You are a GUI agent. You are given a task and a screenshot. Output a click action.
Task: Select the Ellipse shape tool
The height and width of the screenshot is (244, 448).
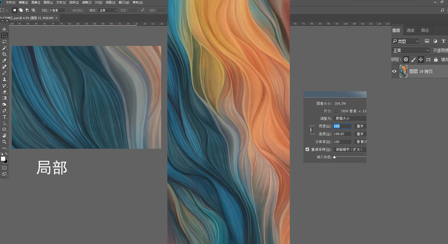[4, 129]
